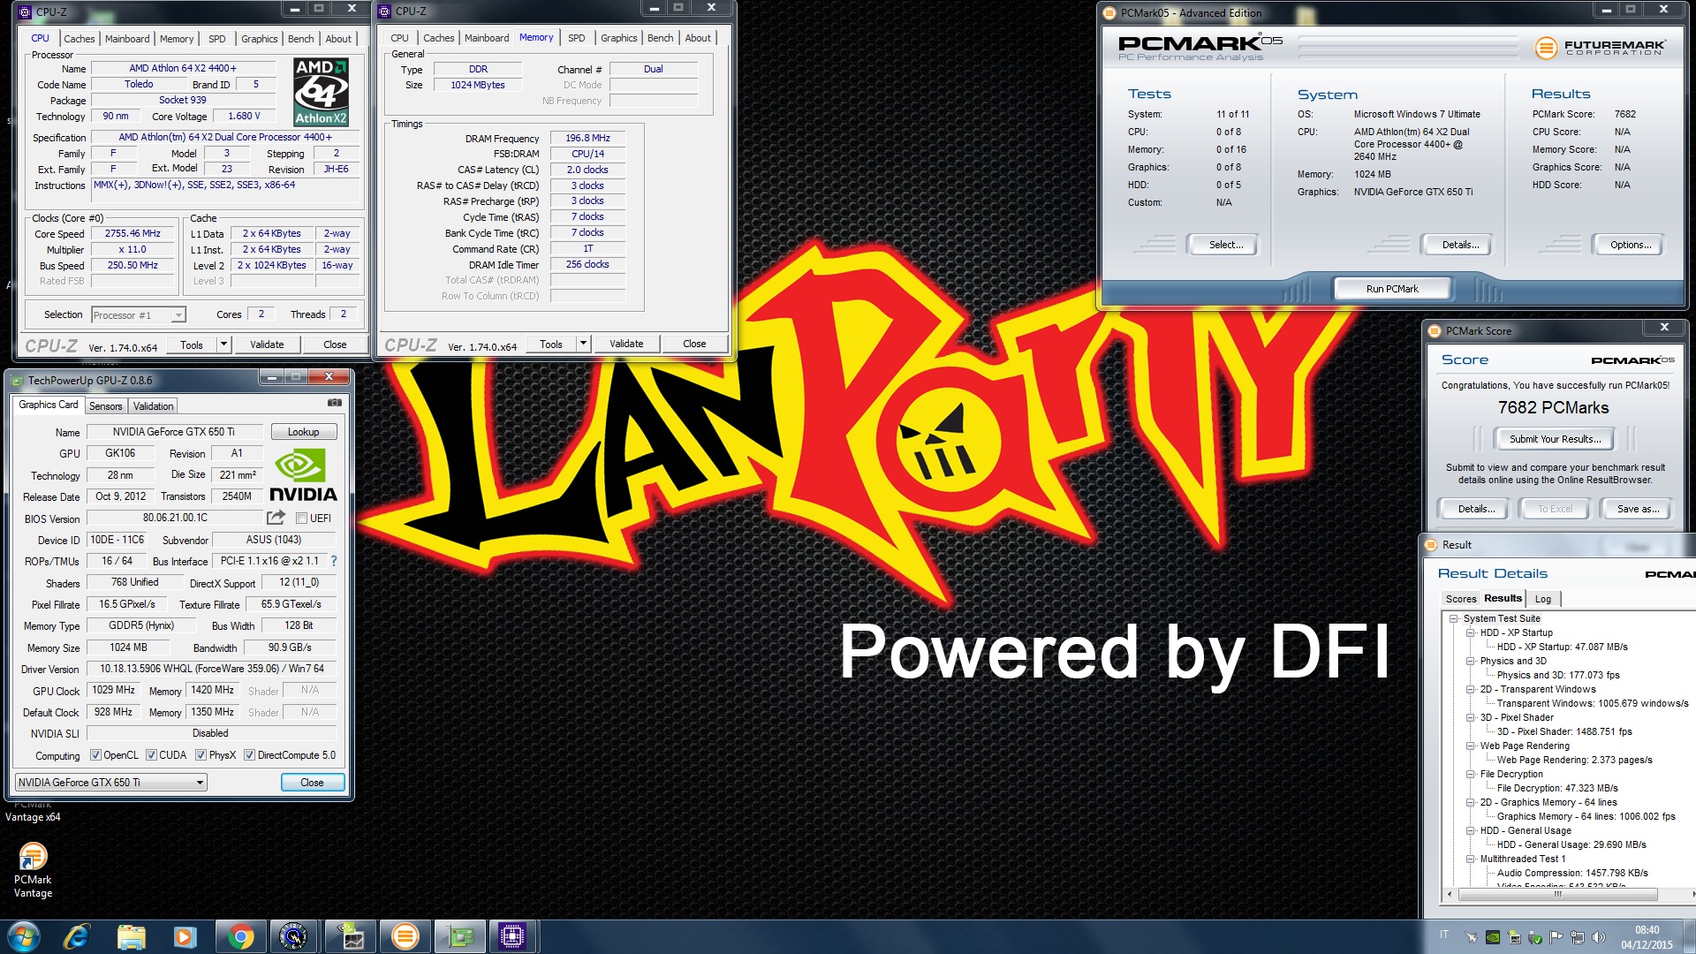Open the NVIDIA monitor app on the taskbar

(x=352, y=936)
